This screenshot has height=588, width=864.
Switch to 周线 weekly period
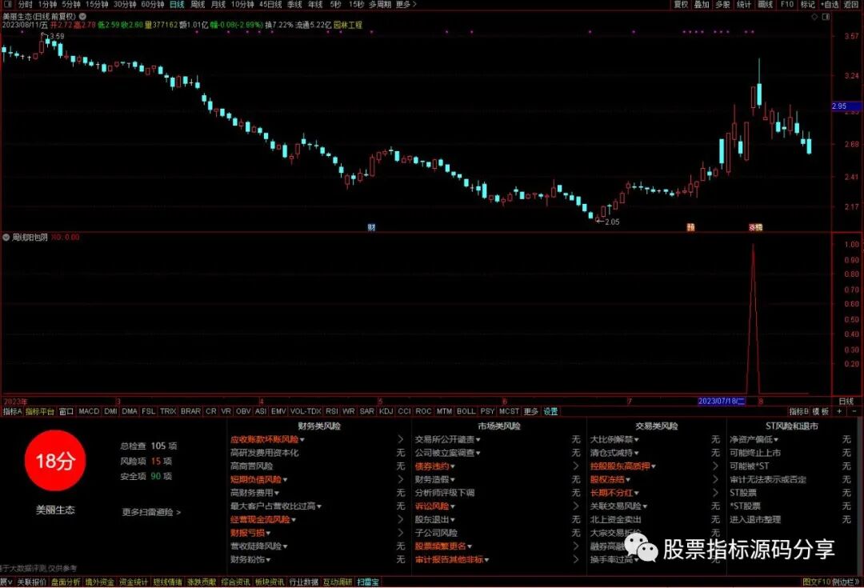tap(198, 5)
